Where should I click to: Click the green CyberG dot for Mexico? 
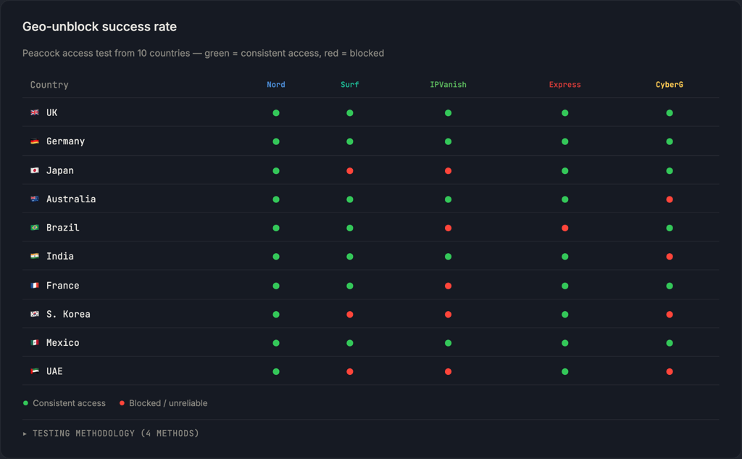[670, 343]
